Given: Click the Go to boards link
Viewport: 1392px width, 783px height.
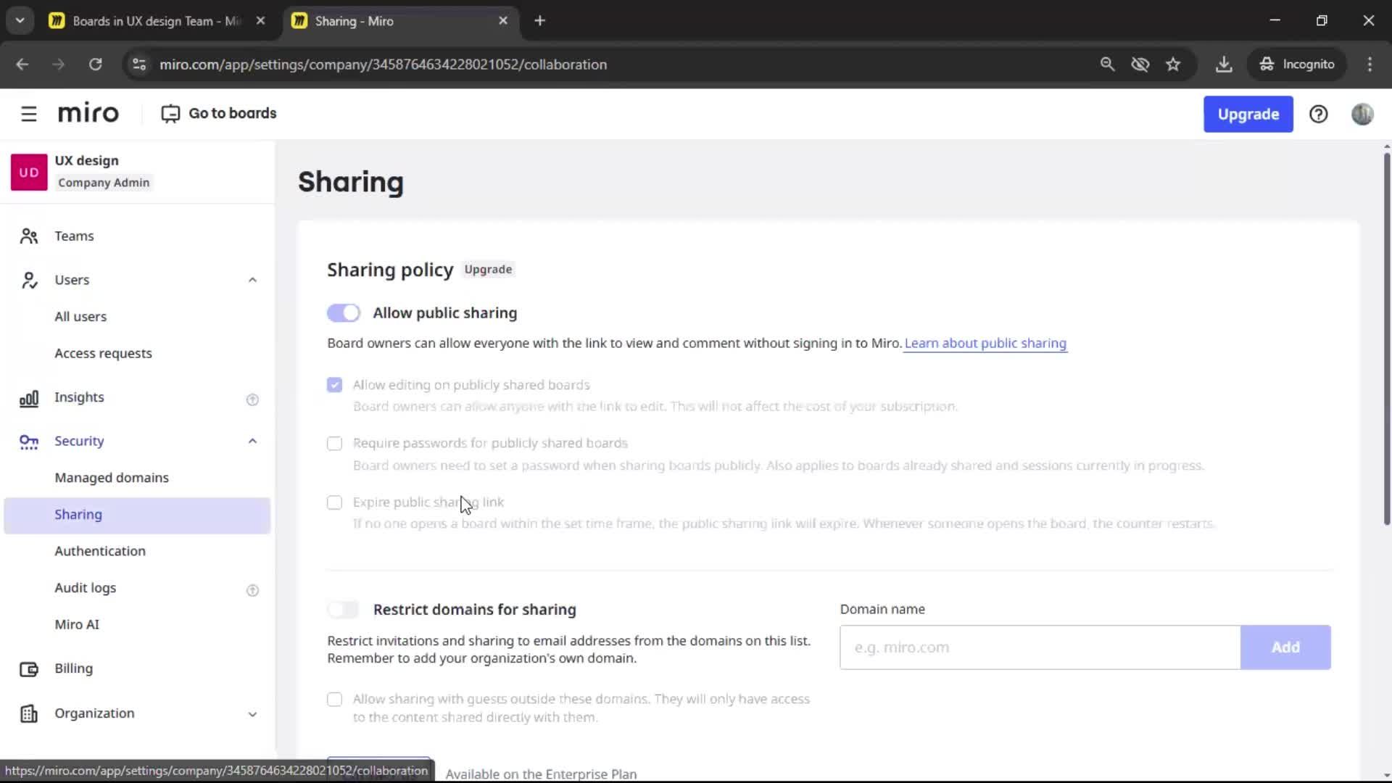Looking at the screenshot, I should tap(232, 114).
